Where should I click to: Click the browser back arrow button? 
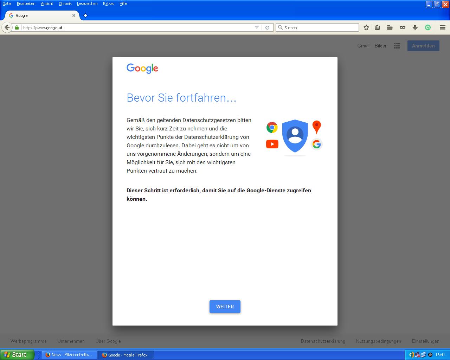pos(7,27)
